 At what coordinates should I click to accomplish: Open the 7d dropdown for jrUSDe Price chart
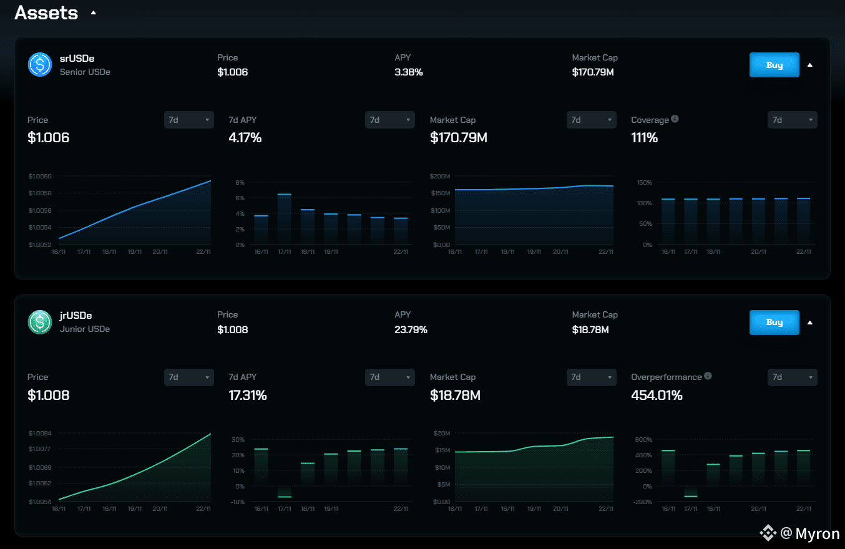point(189,377)
